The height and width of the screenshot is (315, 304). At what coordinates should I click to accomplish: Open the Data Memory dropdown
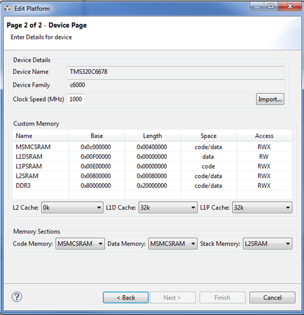[172, 244]
